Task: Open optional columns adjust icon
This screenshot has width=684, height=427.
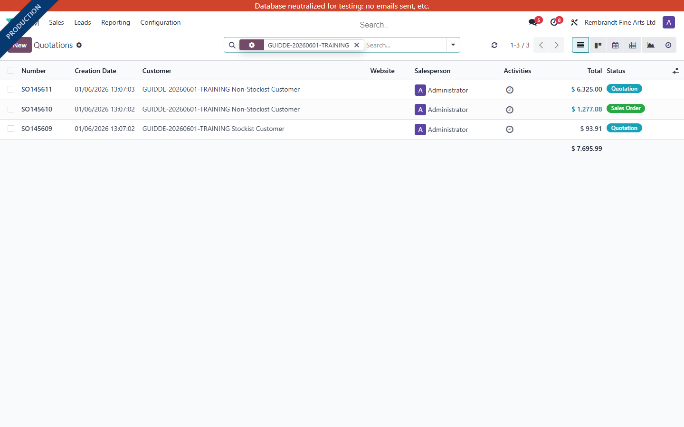Action: pos(675,71)
